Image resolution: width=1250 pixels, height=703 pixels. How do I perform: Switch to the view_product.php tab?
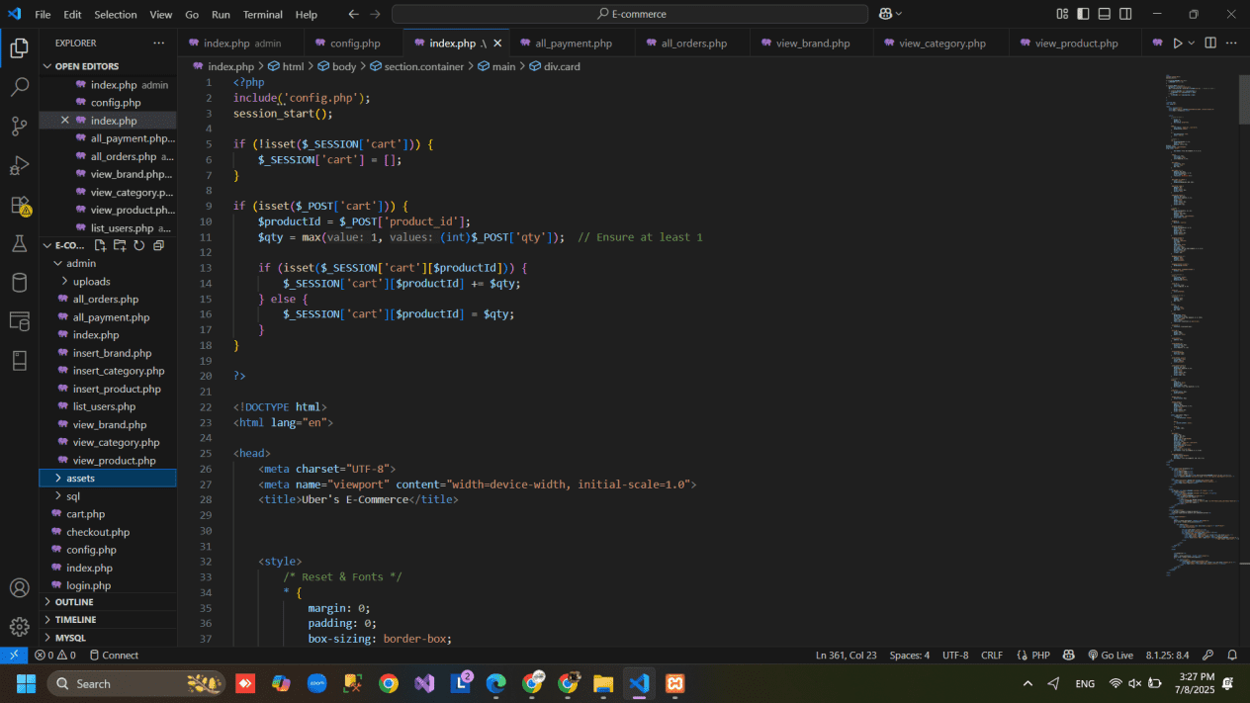click(1076, 44)
